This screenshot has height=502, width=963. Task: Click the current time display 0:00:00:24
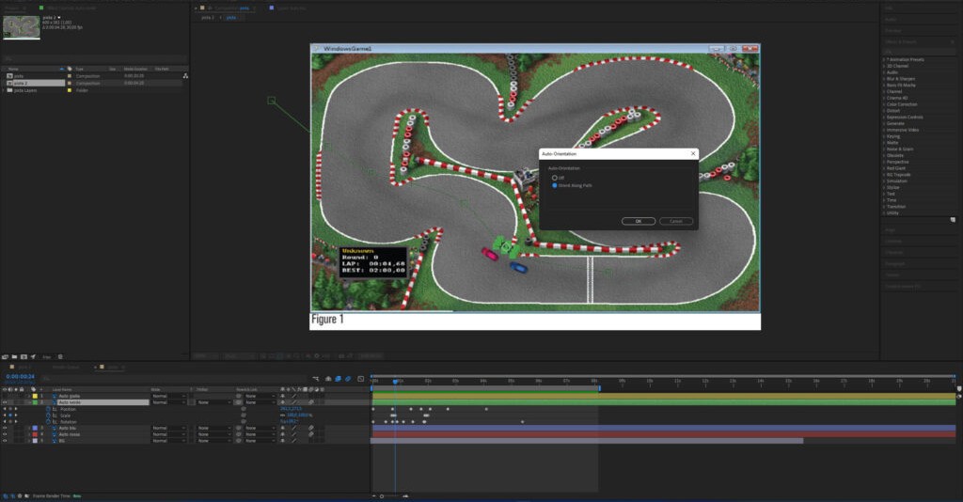21,377
